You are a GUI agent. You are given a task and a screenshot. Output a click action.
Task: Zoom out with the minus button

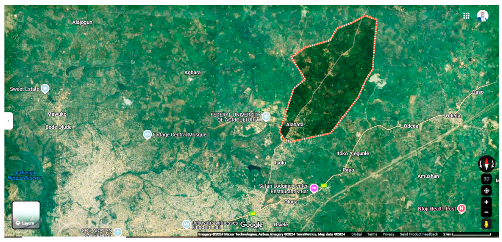[x=486, y=212]
